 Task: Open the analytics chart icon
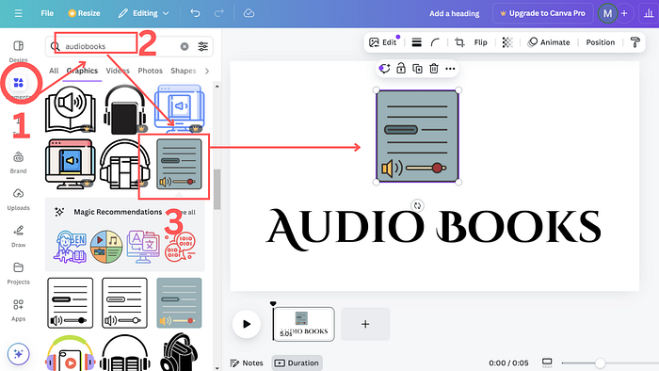click(x=649, y=13)
